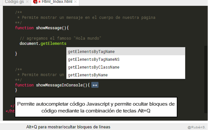Close the Html_Index.html tab
Image resolution: width=208 pixels, height=130 pixels.
click(75, 2)
